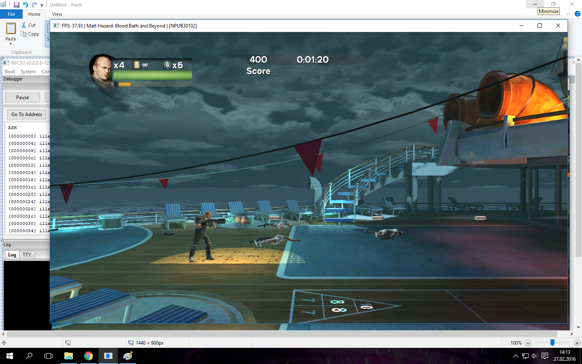The image size is (582, 364).
Task: Click the game window title bar icon
Action: click(x=57, y=25)
